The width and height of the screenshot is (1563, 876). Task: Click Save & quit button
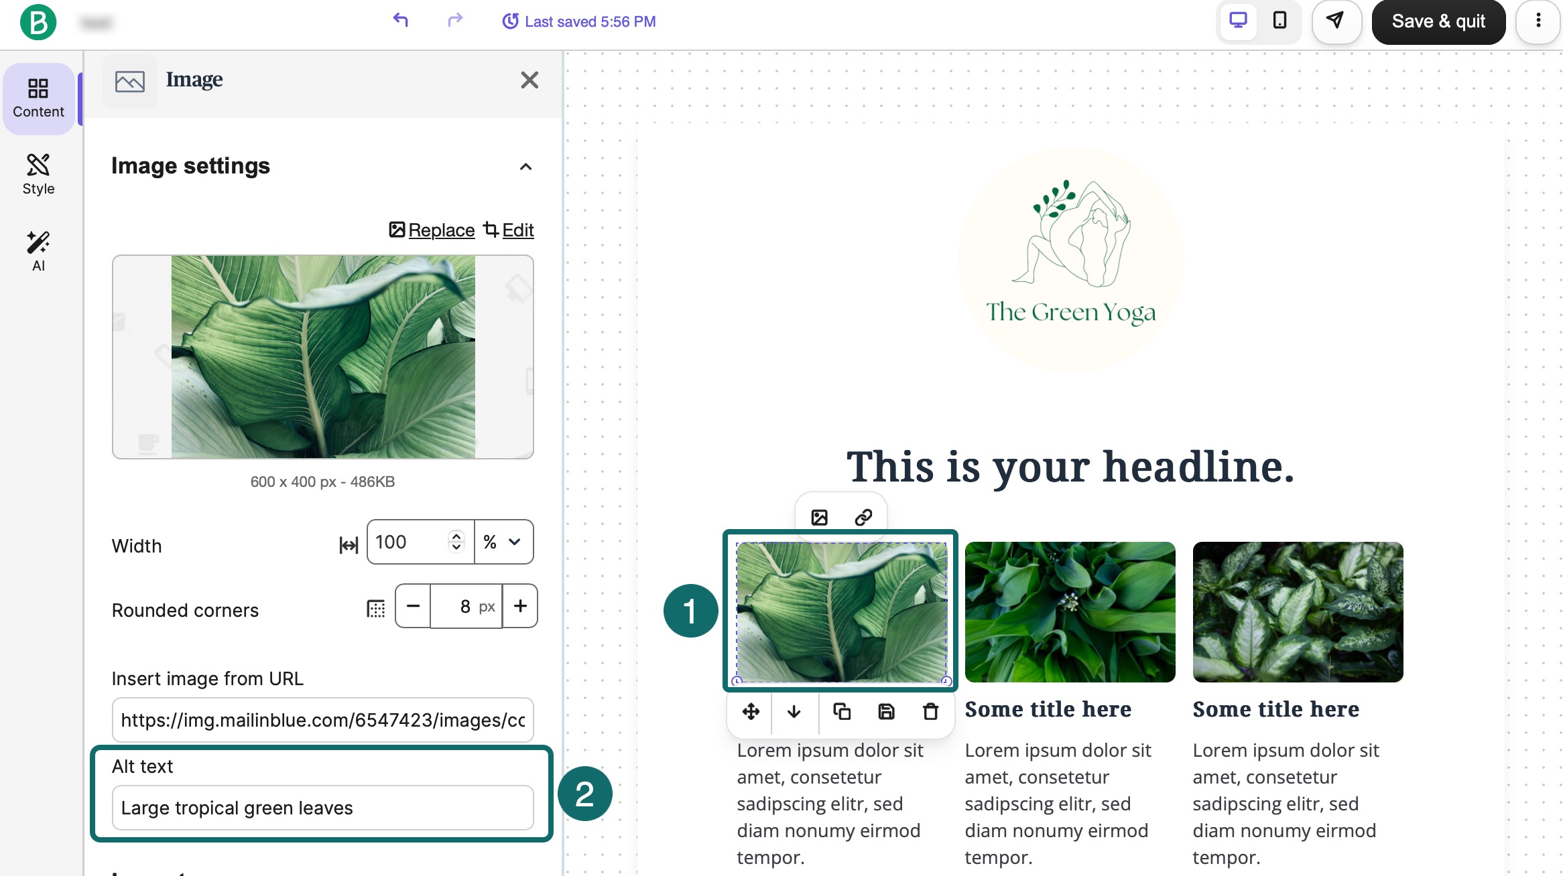[1438, 21]
